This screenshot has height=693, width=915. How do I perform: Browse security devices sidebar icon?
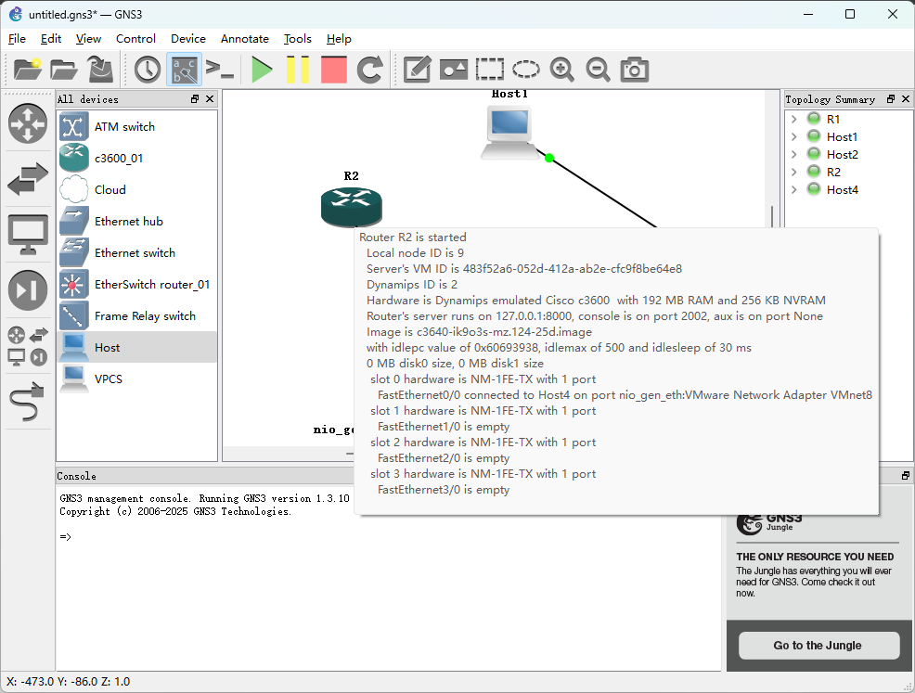coord(28,290)
